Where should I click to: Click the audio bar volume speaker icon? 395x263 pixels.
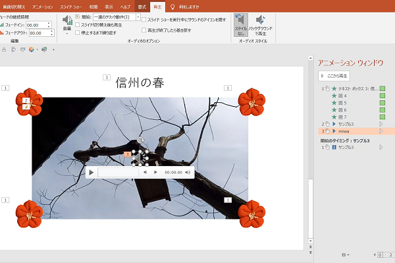[188, 172]
